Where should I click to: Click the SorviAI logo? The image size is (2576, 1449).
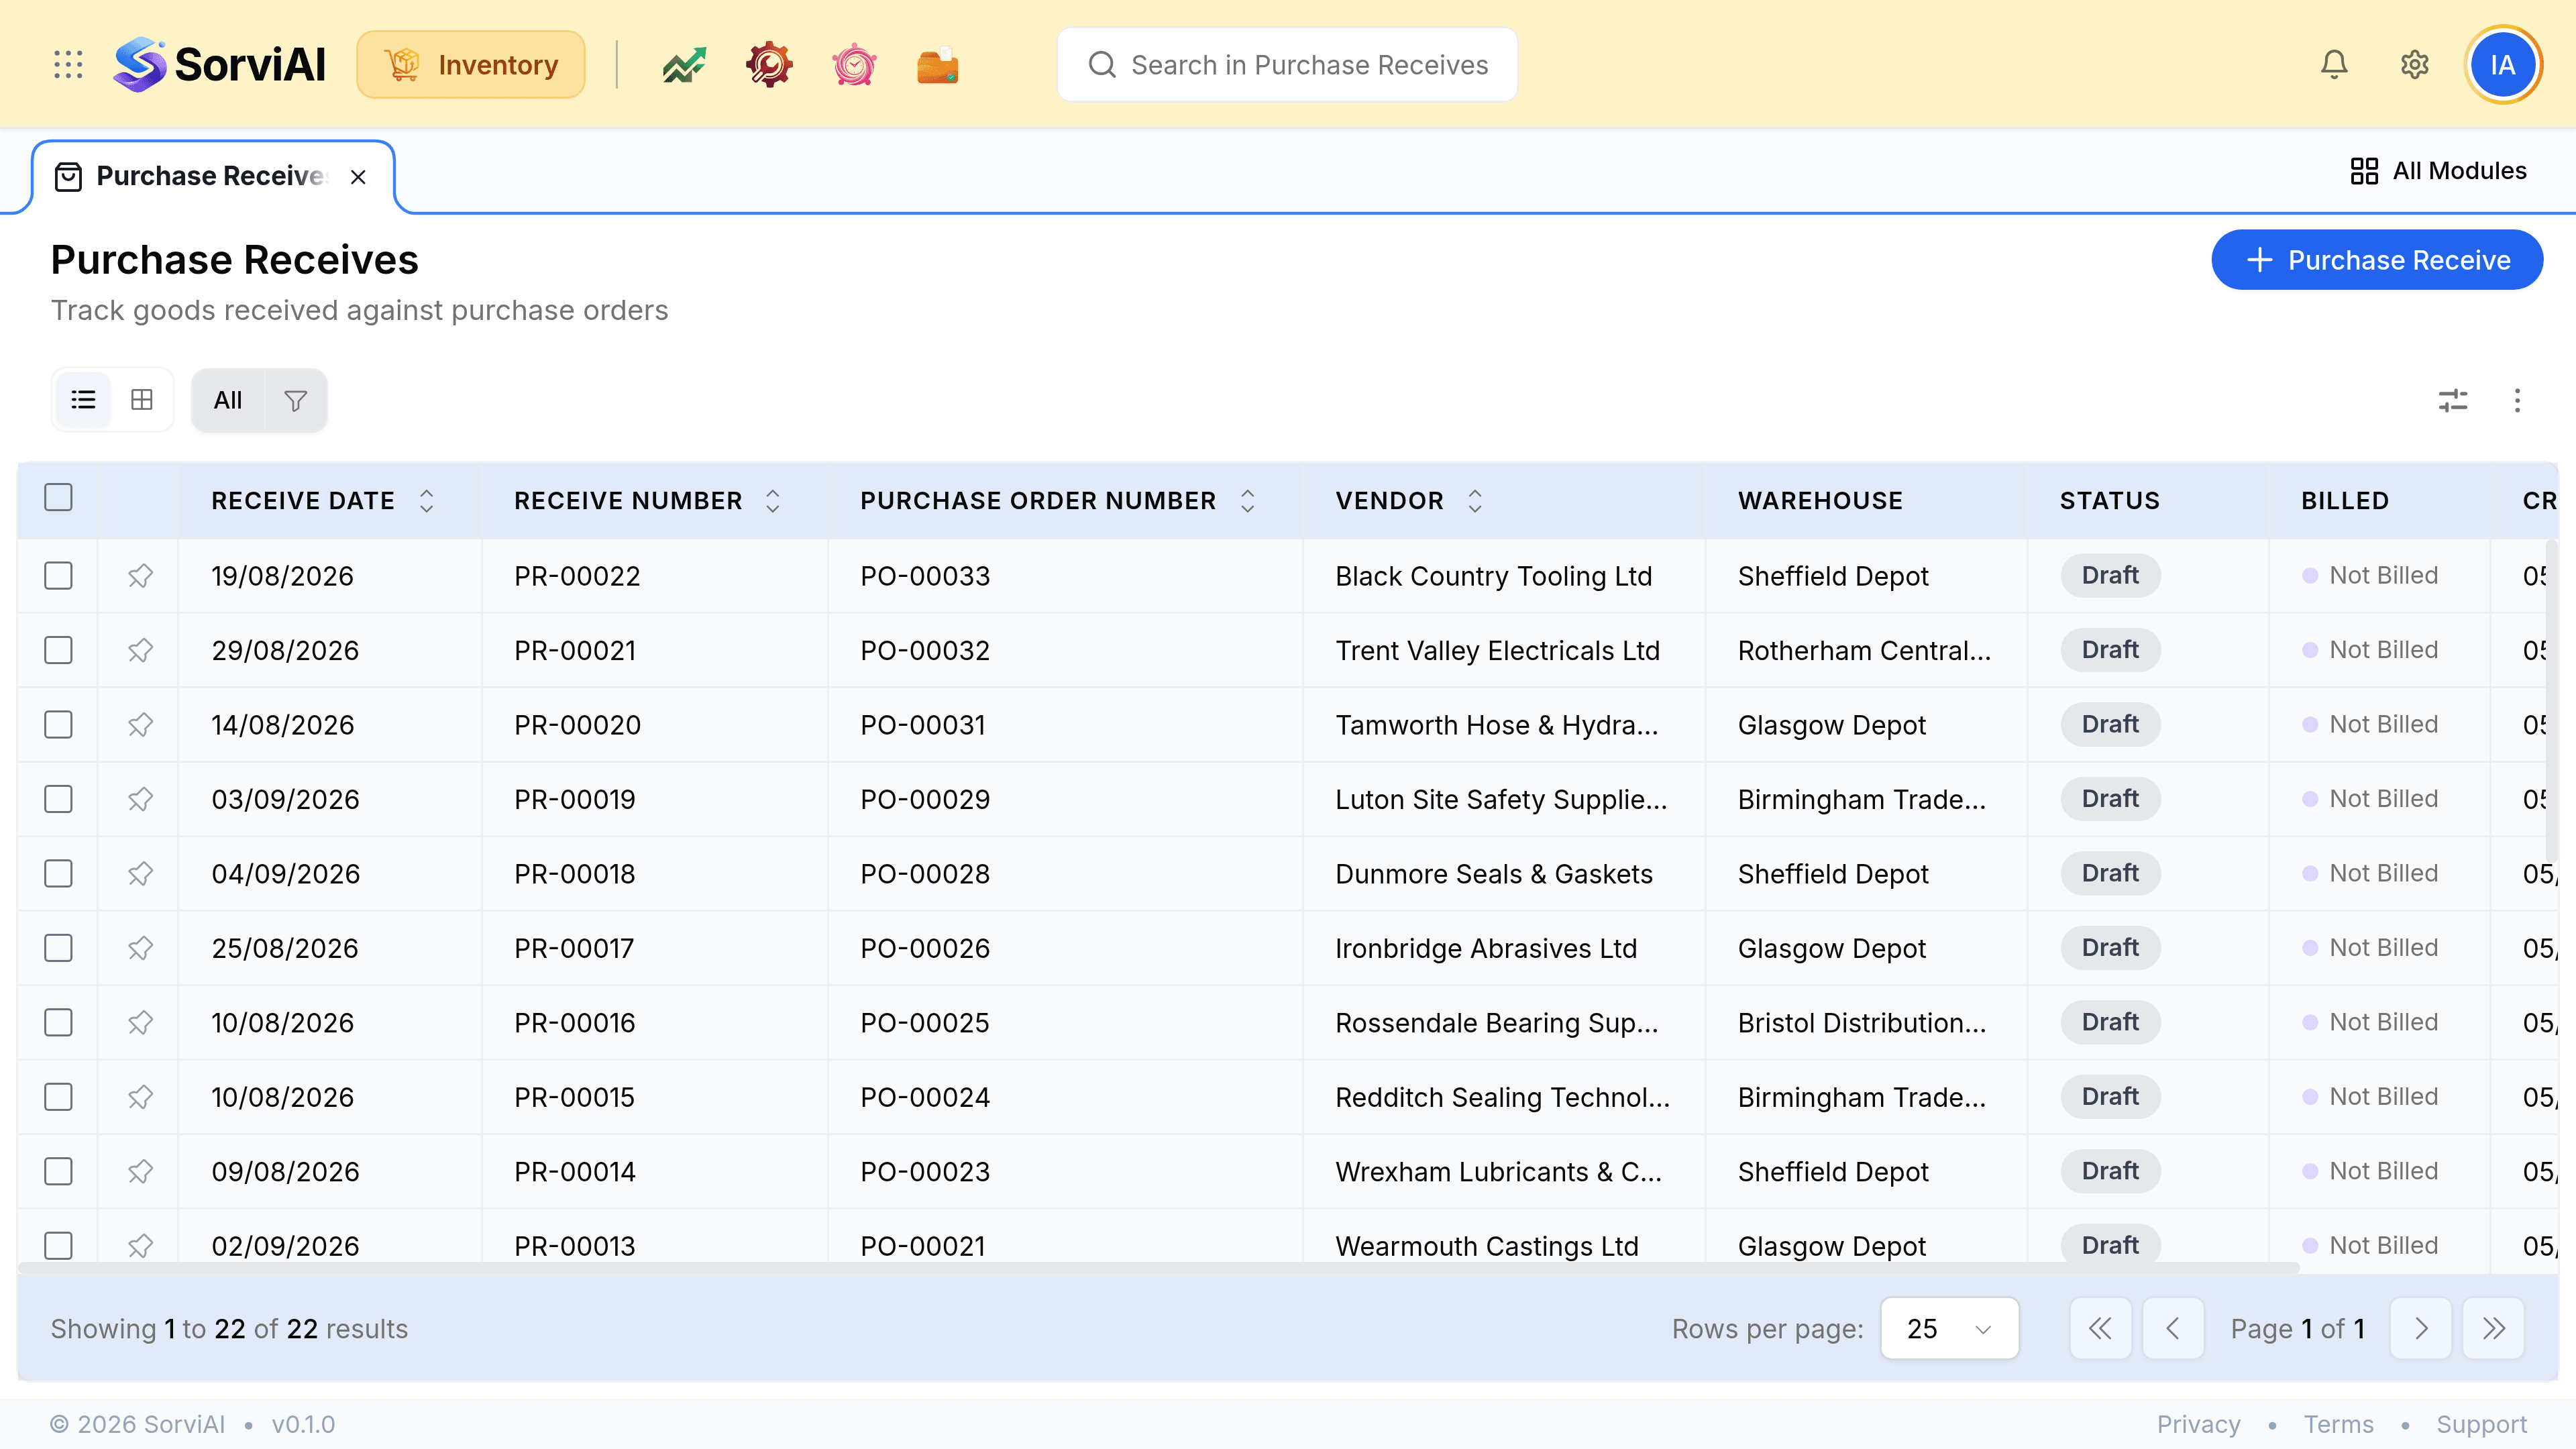tap(220, 65)
